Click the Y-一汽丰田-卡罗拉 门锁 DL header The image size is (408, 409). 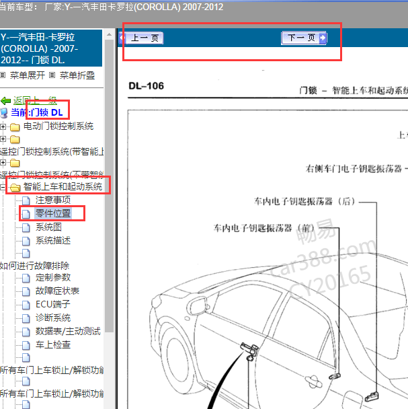pyautogui.click(x=51, y=48)
